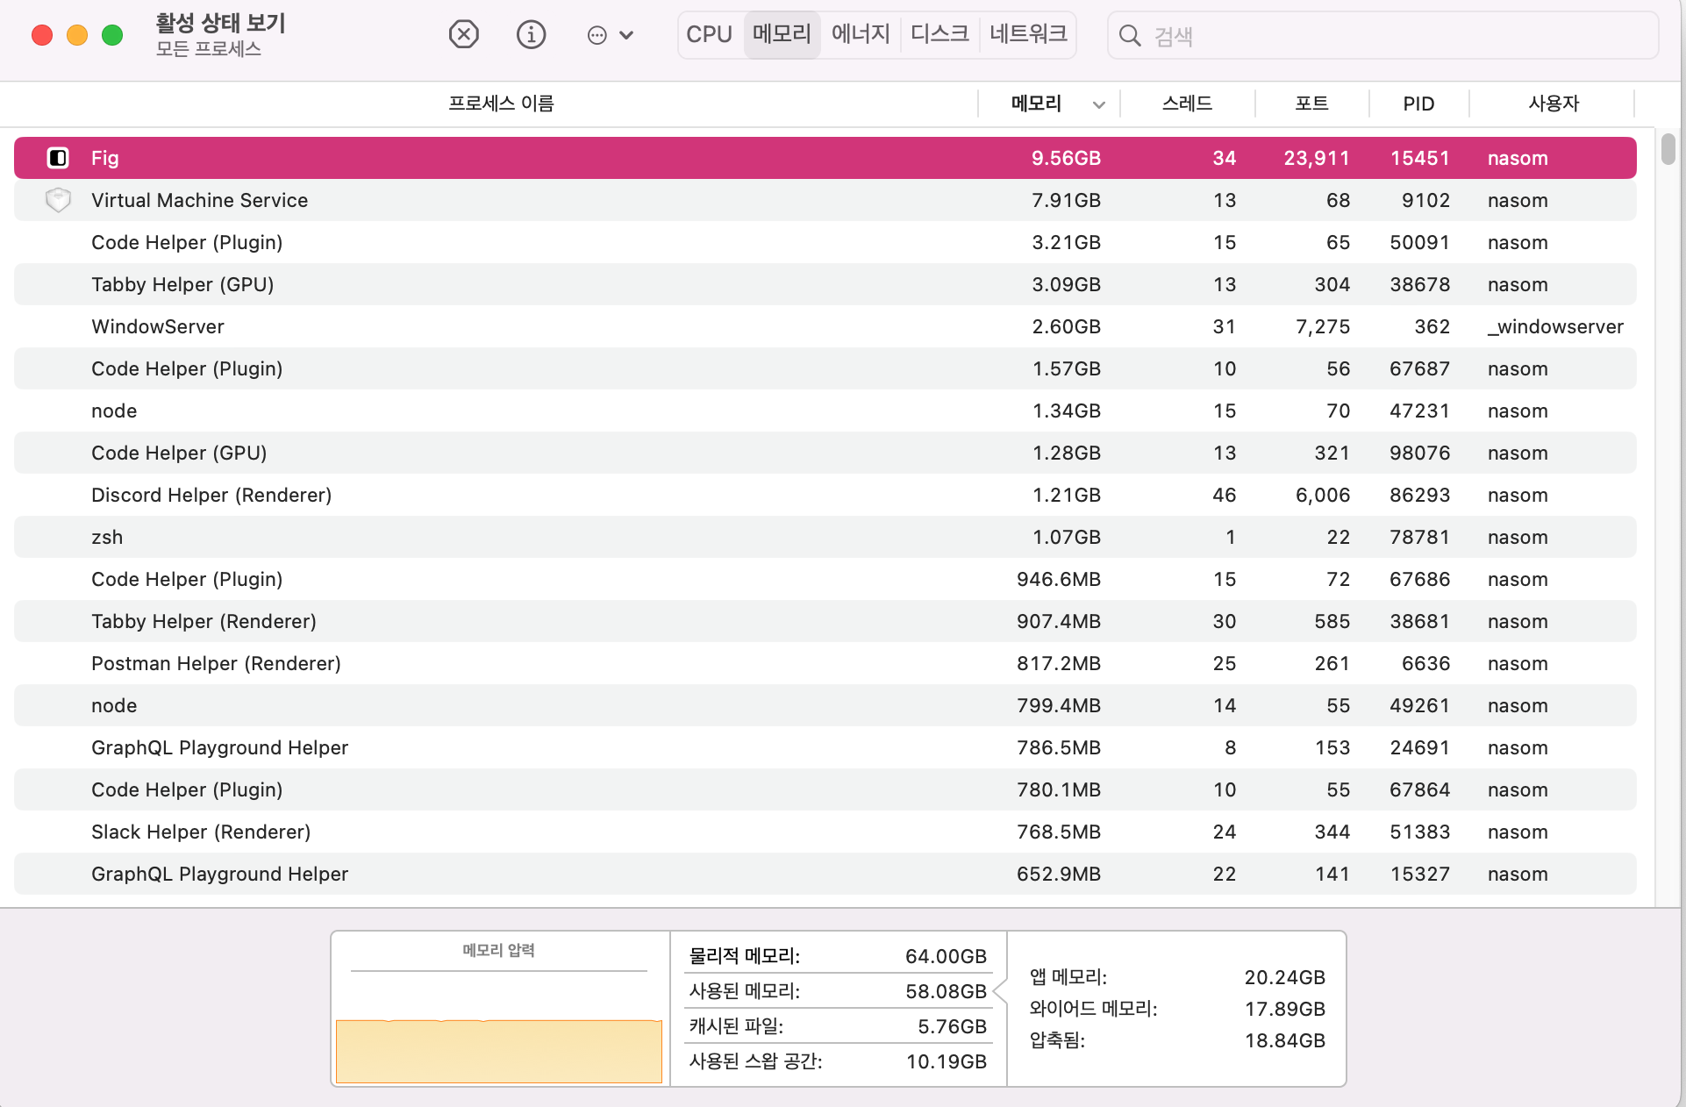1686x1107 pixels.
Task: Click the Fig app icon in the process list
Action: tap(58, 158)
